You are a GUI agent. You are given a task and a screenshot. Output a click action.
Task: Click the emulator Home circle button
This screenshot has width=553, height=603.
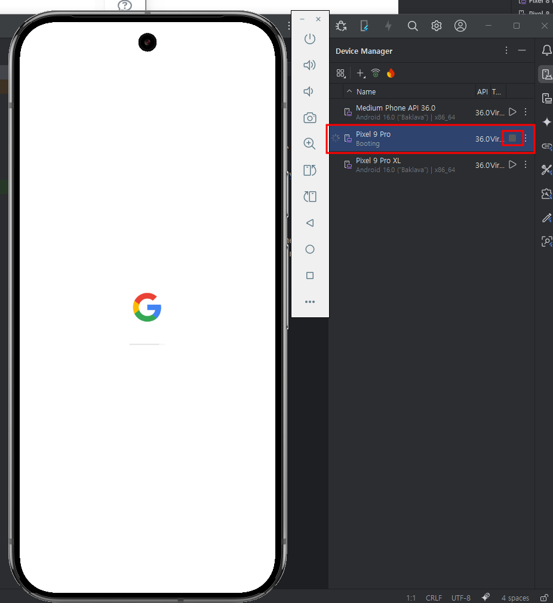[310, 249]
